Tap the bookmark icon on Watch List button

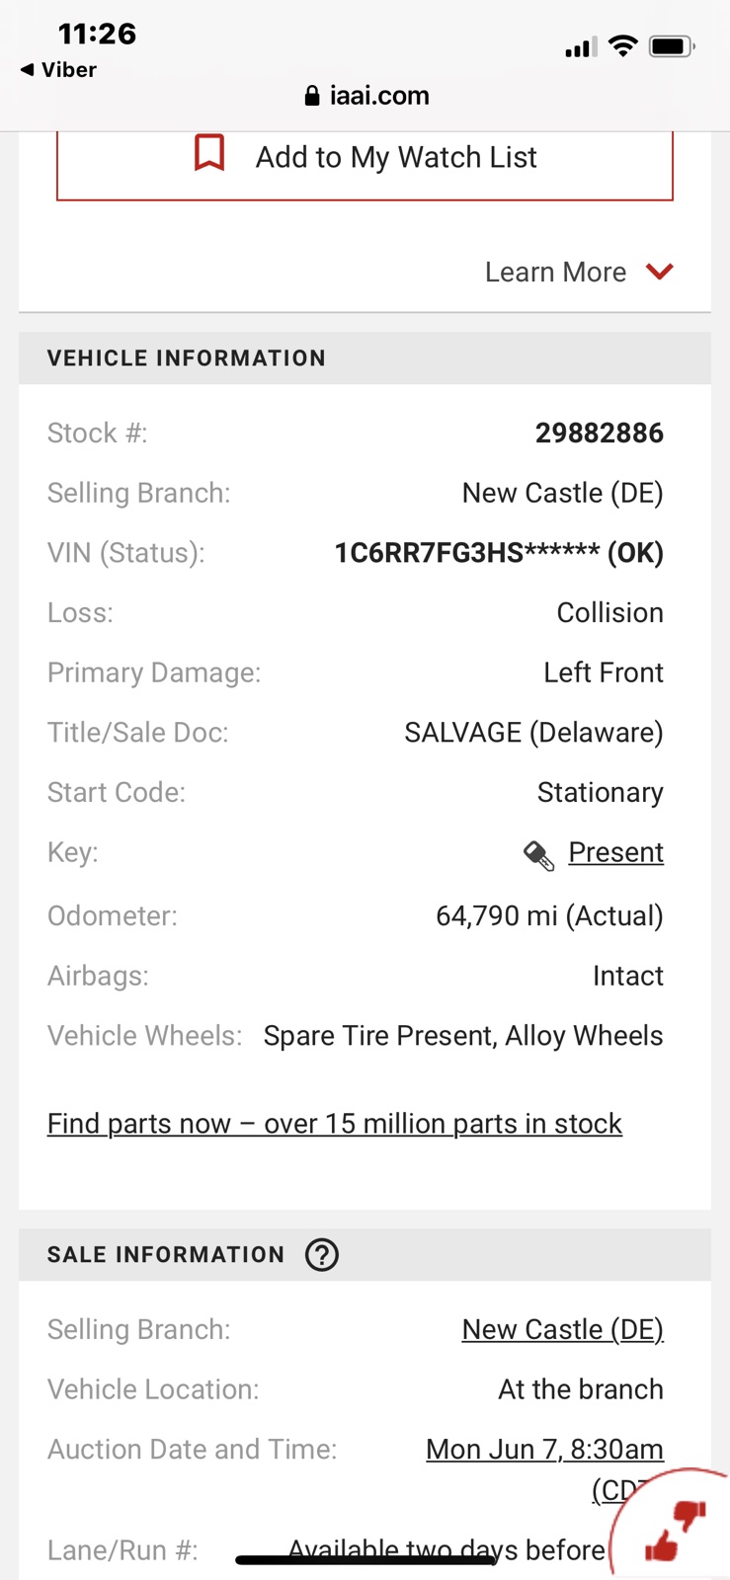pyautogui.click(x=209, y=153)
